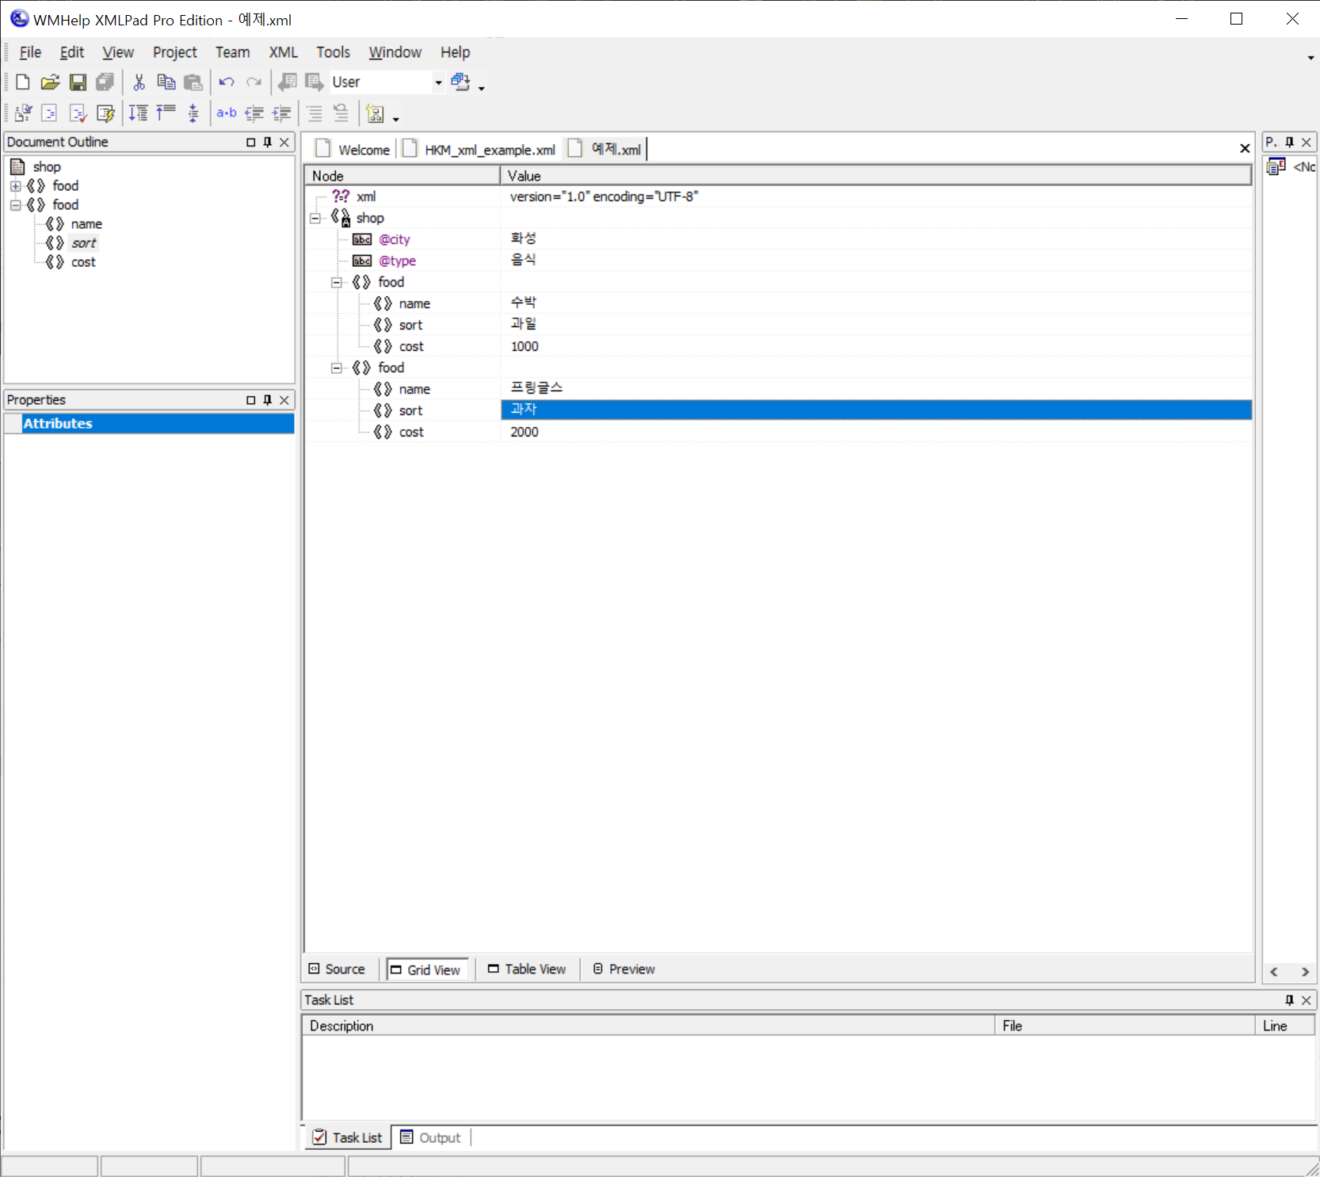Screen dimensions: 1320x1177
Task: Select the cost value 2000 cell
Action: click(x=876, y=432)
